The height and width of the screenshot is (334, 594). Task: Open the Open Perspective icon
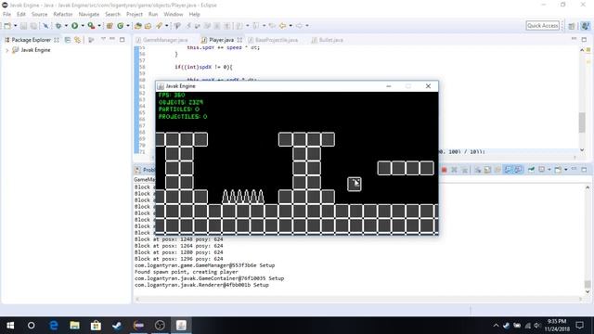(x=572, y=26)
